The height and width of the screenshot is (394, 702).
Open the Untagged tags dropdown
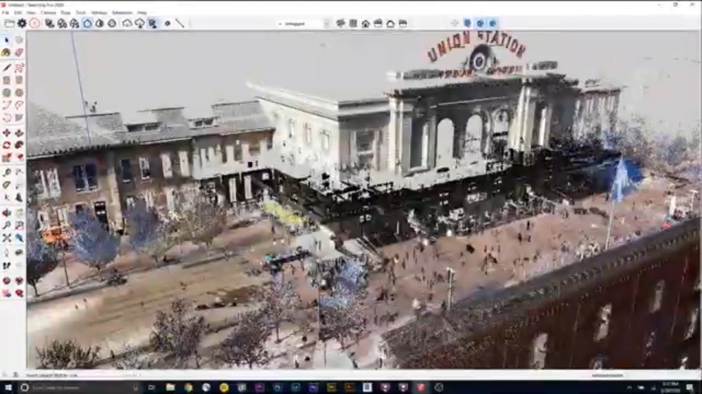coord(300,23)
